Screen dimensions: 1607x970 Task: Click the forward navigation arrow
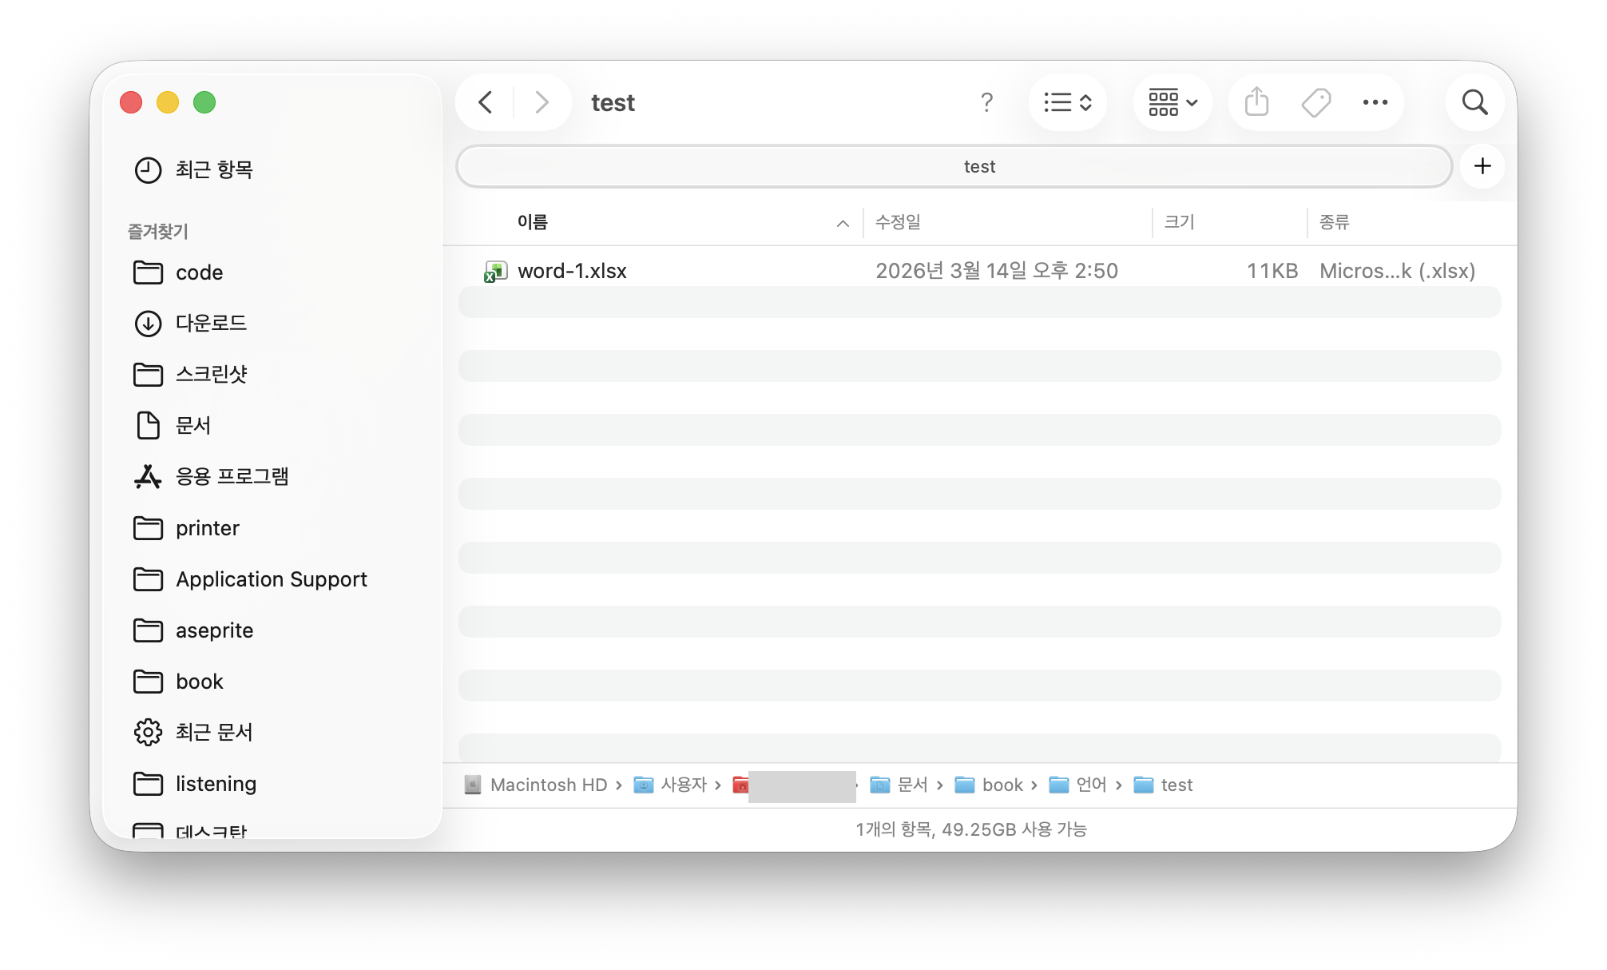542,102
